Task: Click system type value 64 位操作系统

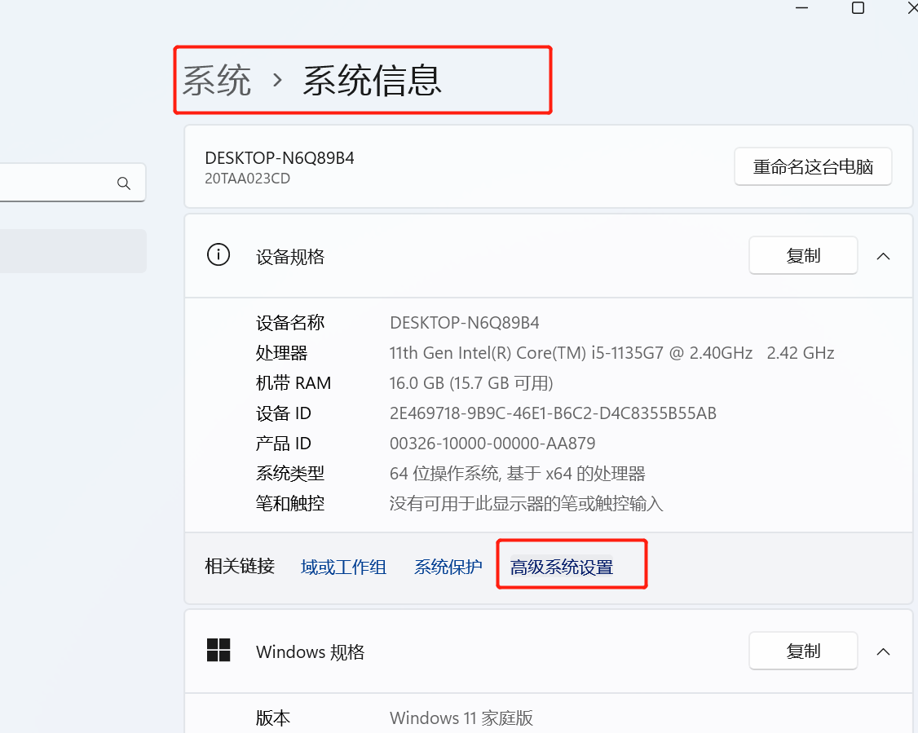Action: 518,473
